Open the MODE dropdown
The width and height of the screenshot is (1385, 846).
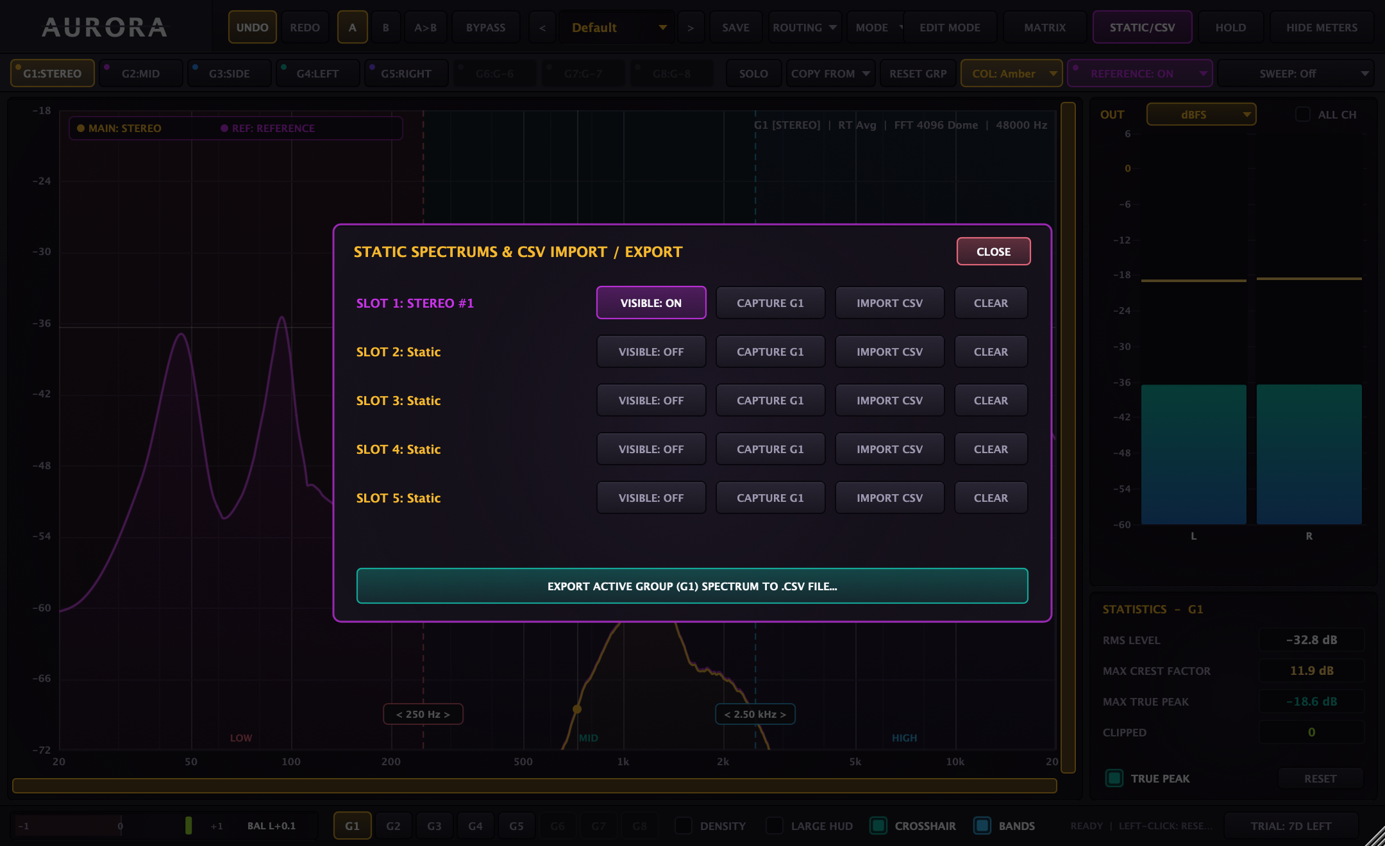[876, 28]
